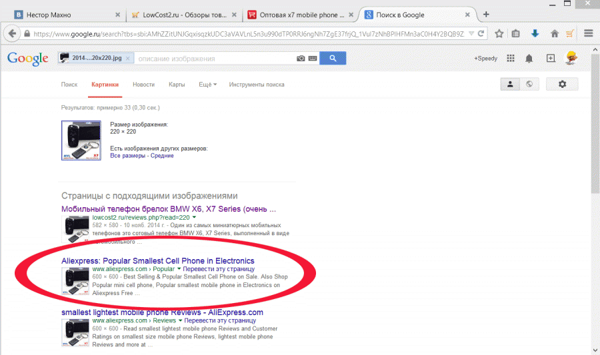This screenshot has height=355, width=600.
Task: Select the Поиск search category
Action: coord(69,85)
